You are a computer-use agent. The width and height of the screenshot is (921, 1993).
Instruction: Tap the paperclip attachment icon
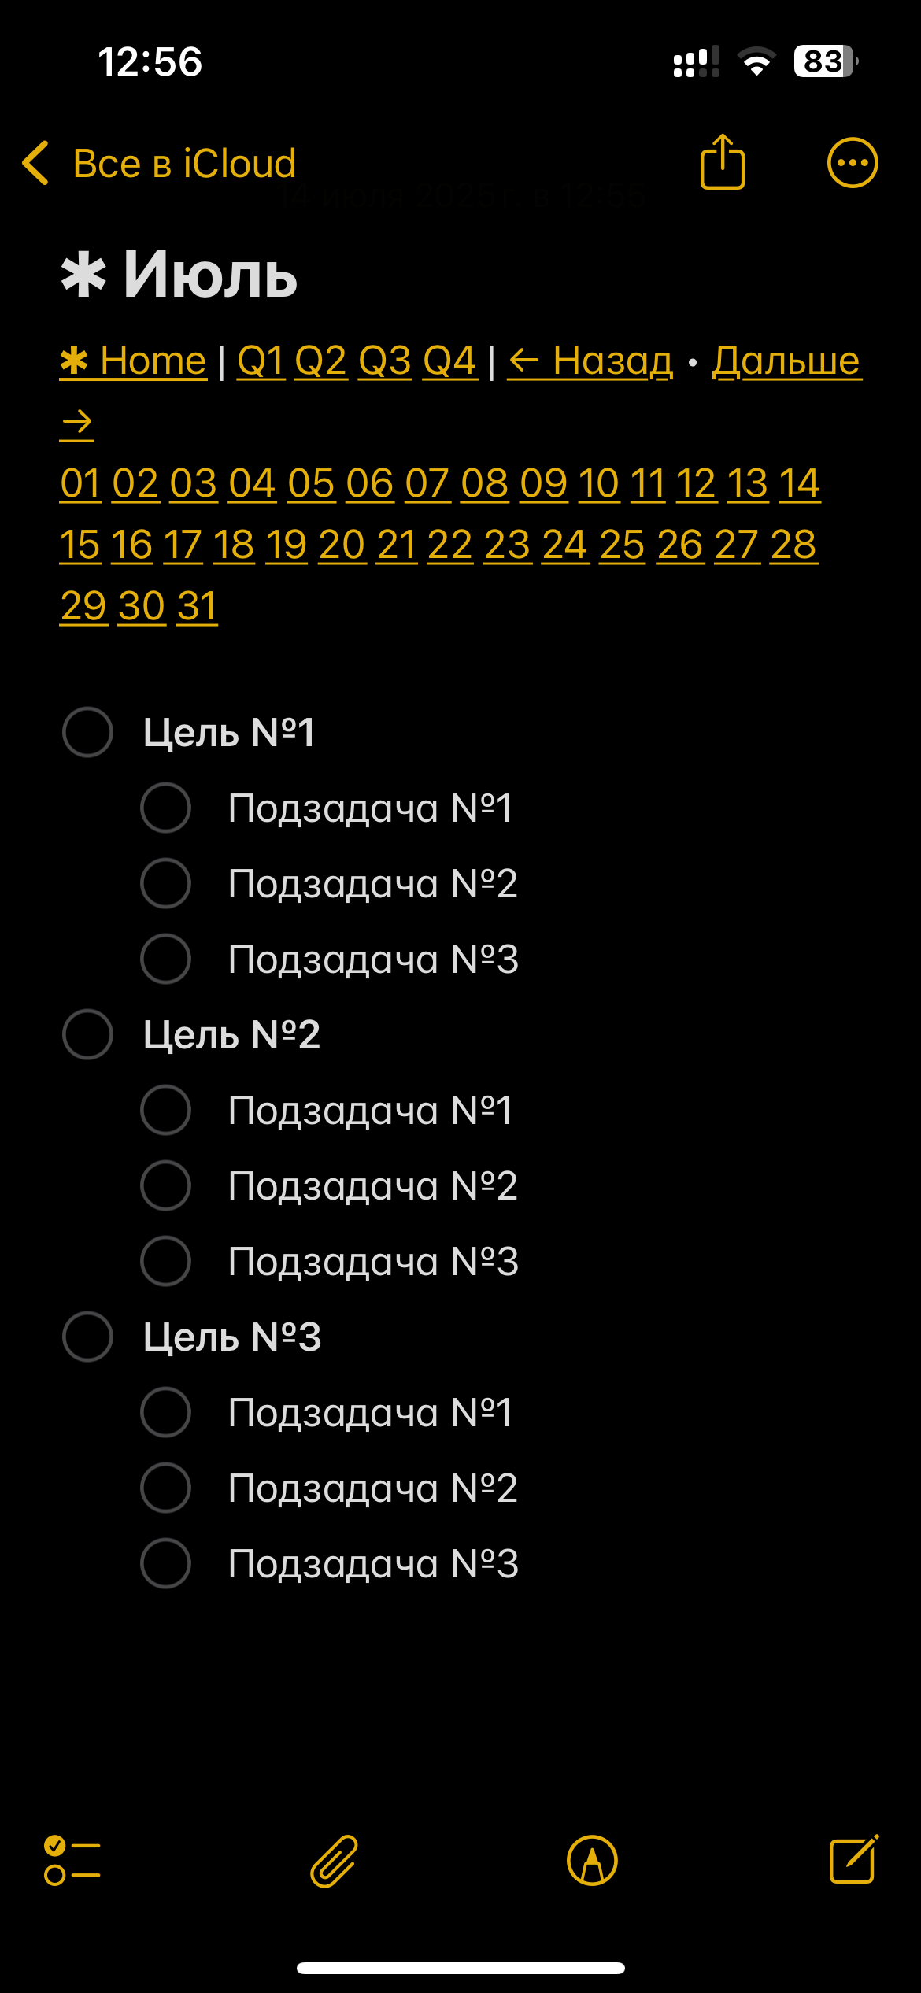[334, 1861]
